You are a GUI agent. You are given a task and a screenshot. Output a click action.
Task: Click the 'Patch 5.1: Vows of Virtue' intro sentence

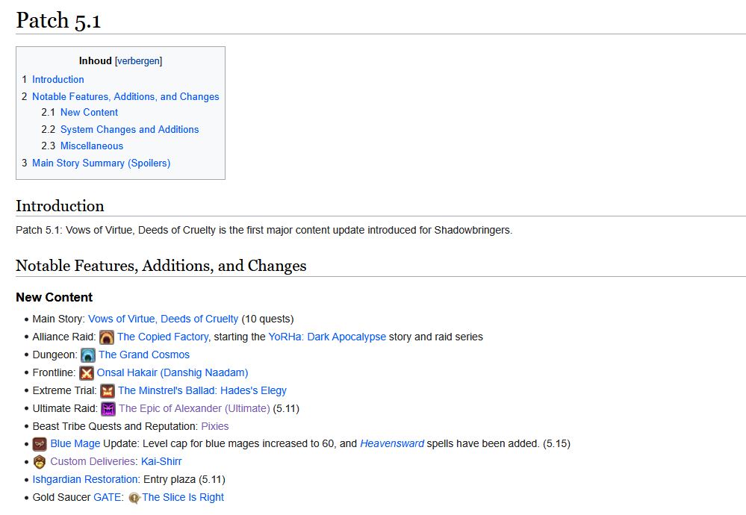[264, 230]
